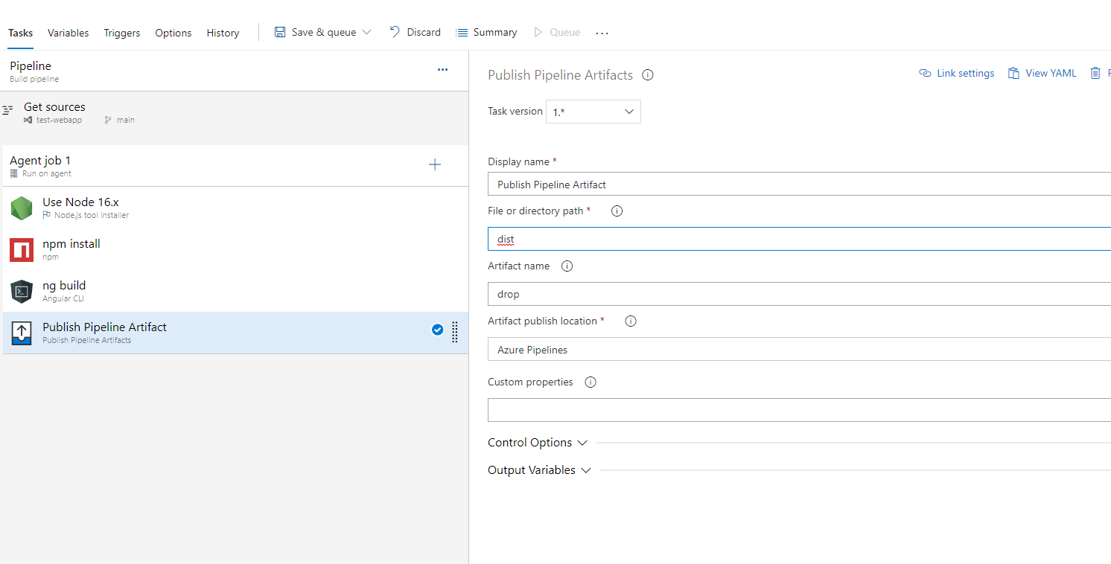Show info for Artifact name
This screenshot has width=1111, height=564.
567,266
